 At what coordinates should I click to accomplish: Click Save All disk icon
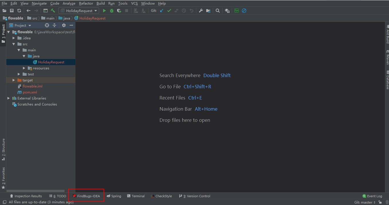pos(12,11)
